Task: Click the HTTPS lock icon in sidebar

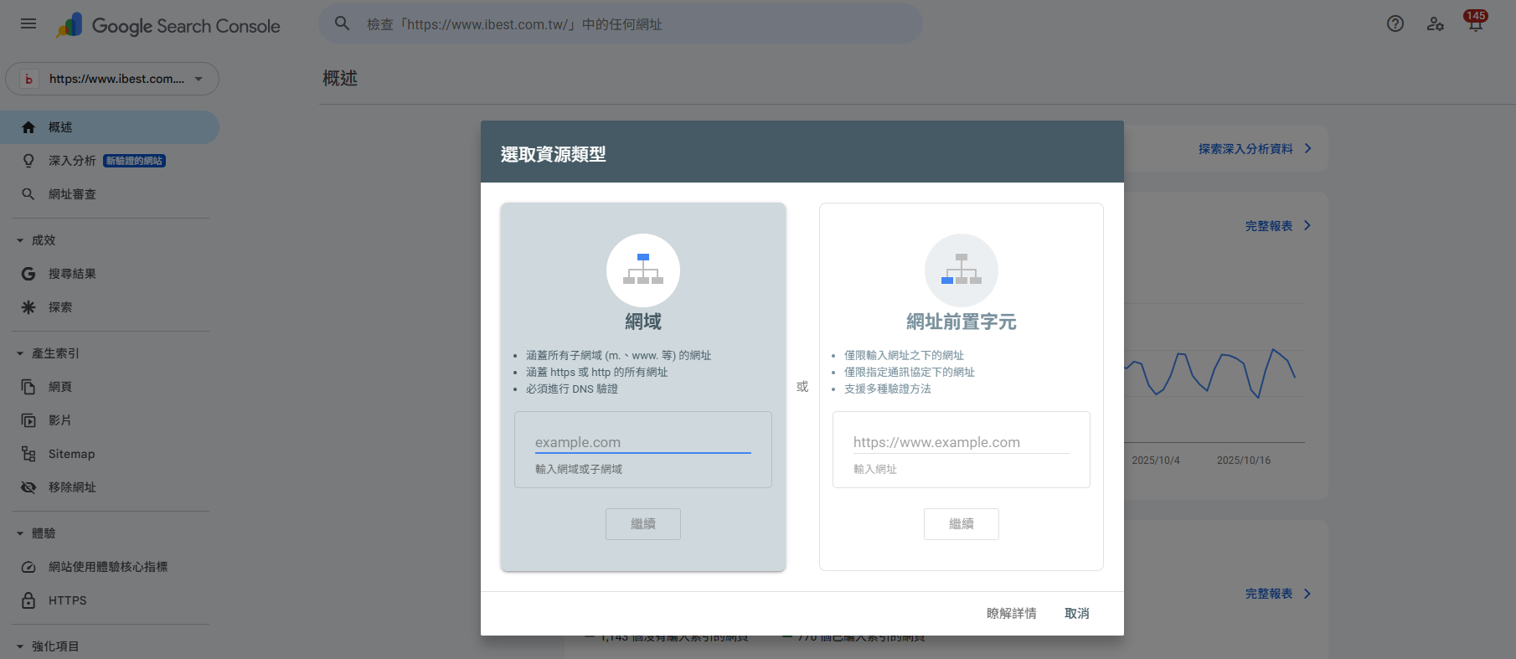Action: point(28,600)
